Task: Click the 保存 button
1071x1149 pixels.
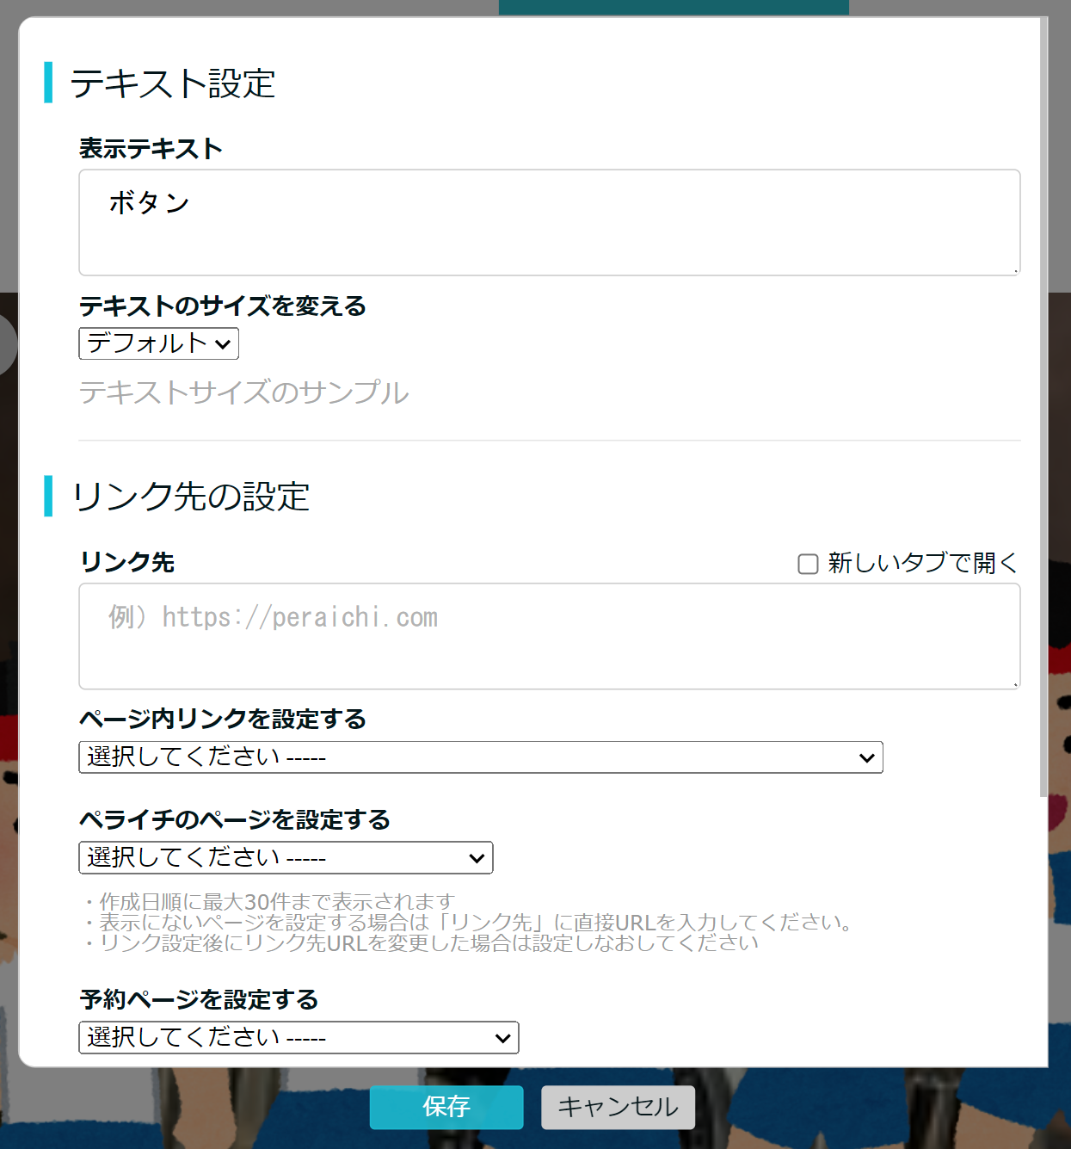Action: [446, 1107]
